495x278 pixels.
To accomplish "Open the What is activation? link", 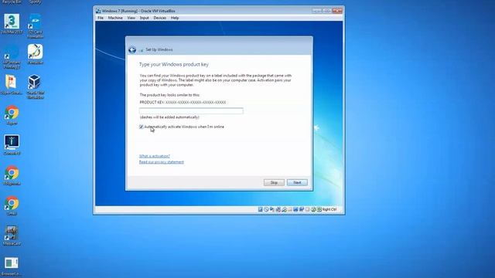I will pos(155,156).
